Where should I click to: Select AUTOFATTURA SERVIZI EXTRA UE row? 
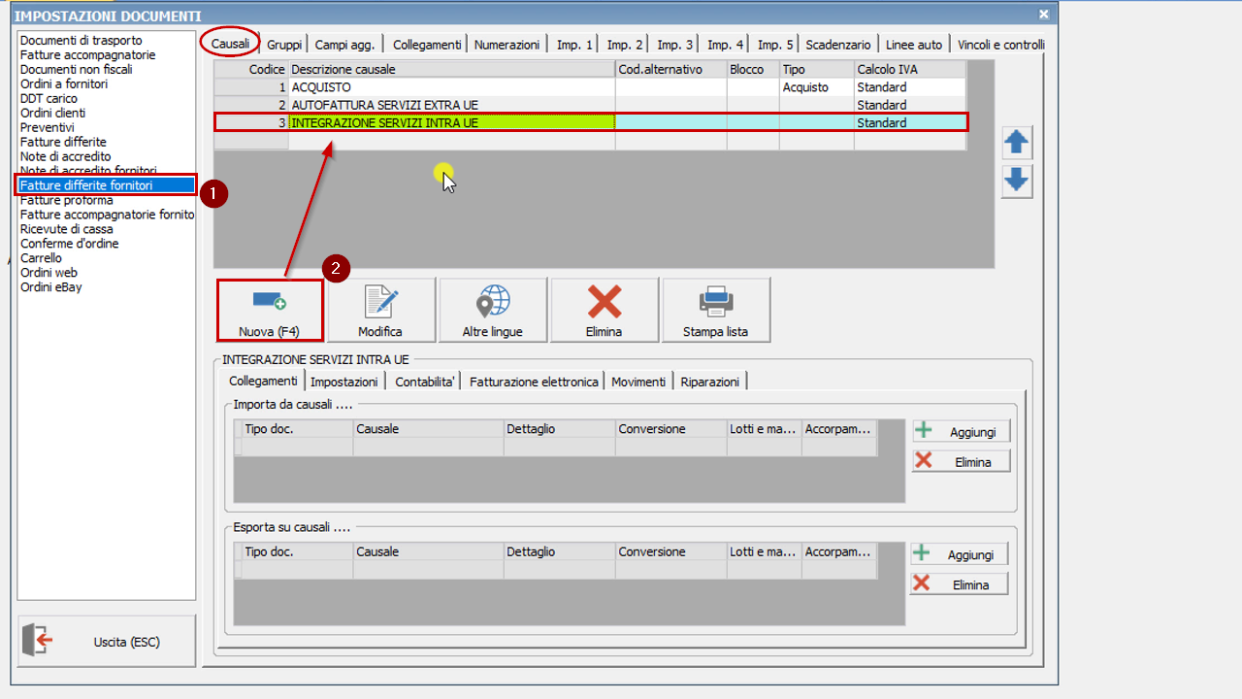point(590,105)
